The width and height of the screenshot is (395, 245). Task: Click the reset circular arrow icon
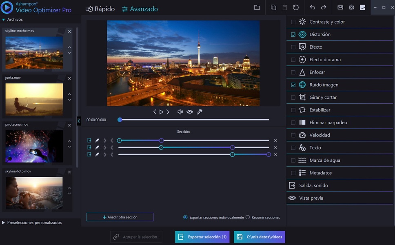coord(296,8)
